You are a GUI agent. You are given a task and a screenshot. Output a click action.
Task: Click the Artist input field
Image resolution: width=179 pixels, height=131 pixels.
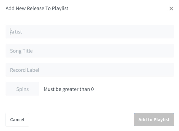pyautogui.click(x=90, y=32)
